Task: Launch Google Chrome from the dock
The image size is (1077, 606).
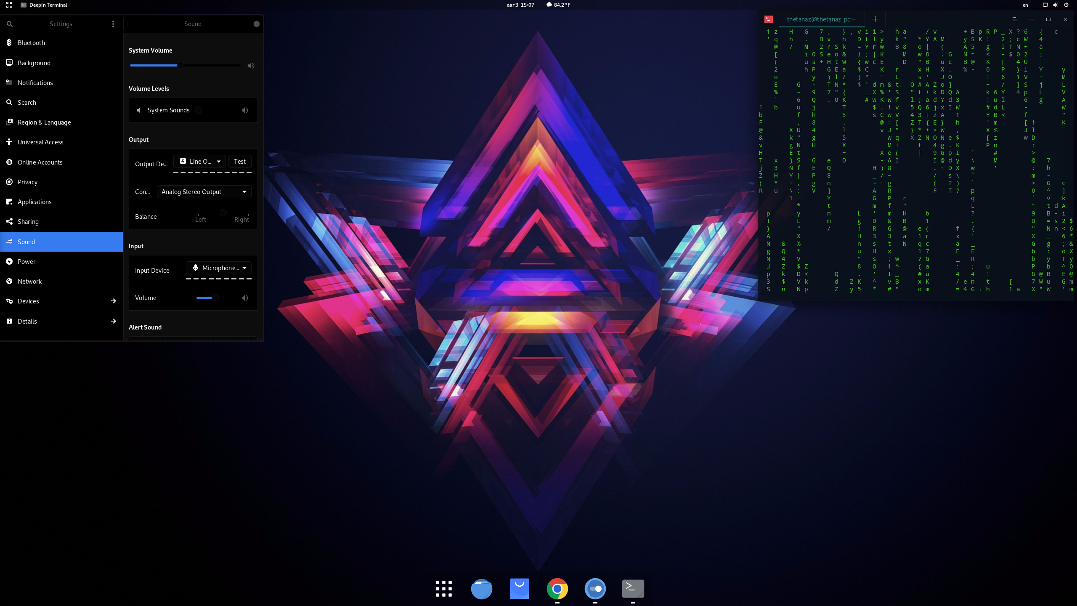Action: pos(557,589)
